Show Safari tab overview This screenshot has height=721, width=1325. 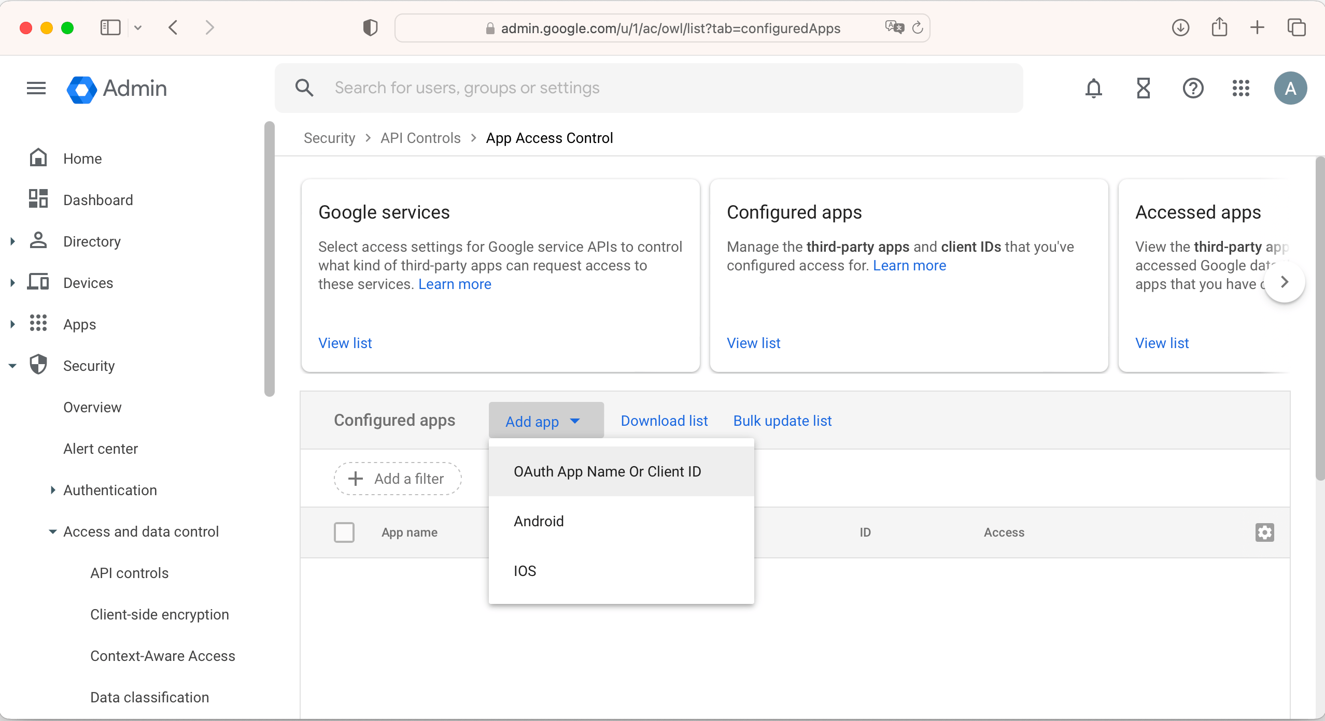pyautogui.click(x=1296, y=27)
